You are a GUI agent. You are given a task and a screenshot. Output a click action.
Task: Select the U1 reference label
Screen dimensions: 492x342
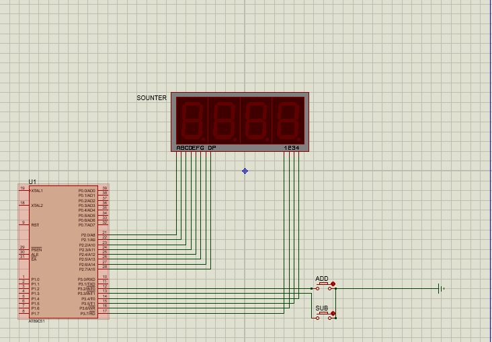[x=32, y=181]
